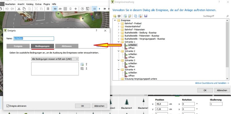231x114 pixels.
Task: Click the add condition icon
Action: coord(82,64)
